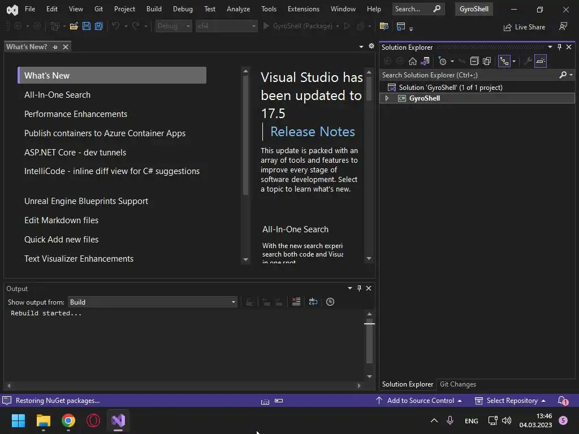Toggle timestamps clock icon in the Output panel
The width and height of the screenshot is (579, 434).
(x=330, y=302)
